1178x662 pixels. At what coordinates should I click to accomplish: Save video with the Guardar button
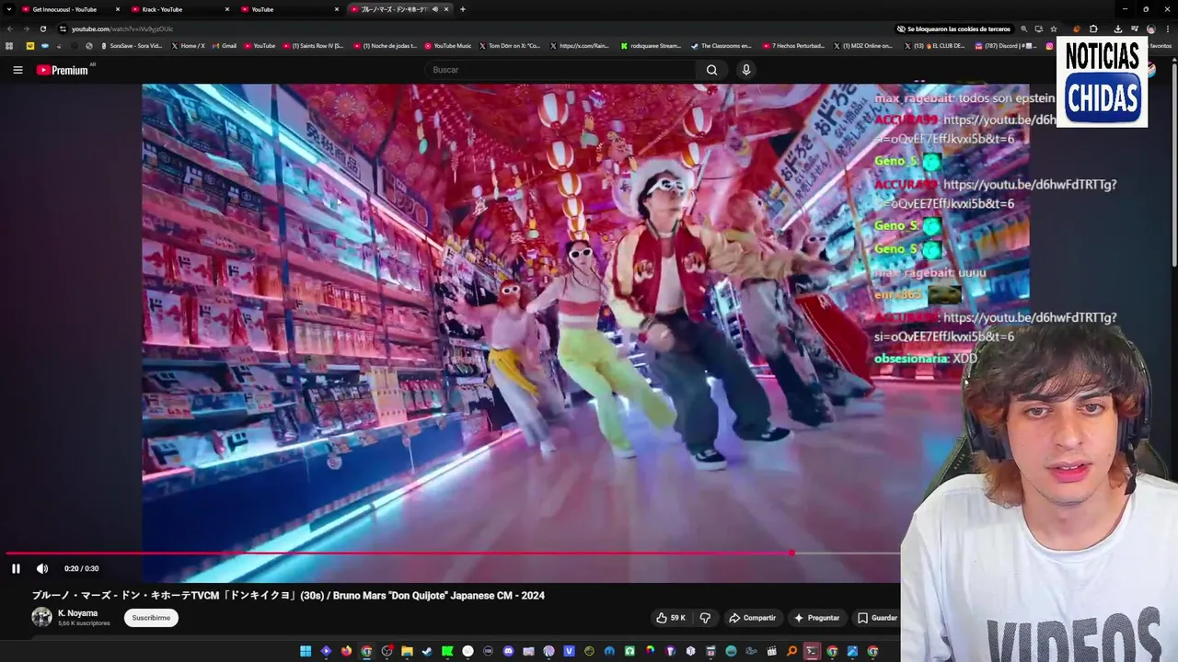(x=877, y=618)
